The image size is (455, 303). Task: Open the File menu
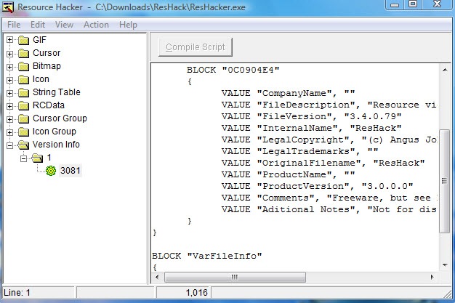pos(14,25)
